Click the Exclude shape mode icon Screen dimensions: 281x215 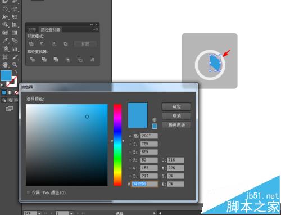click(x=65, y=44)
